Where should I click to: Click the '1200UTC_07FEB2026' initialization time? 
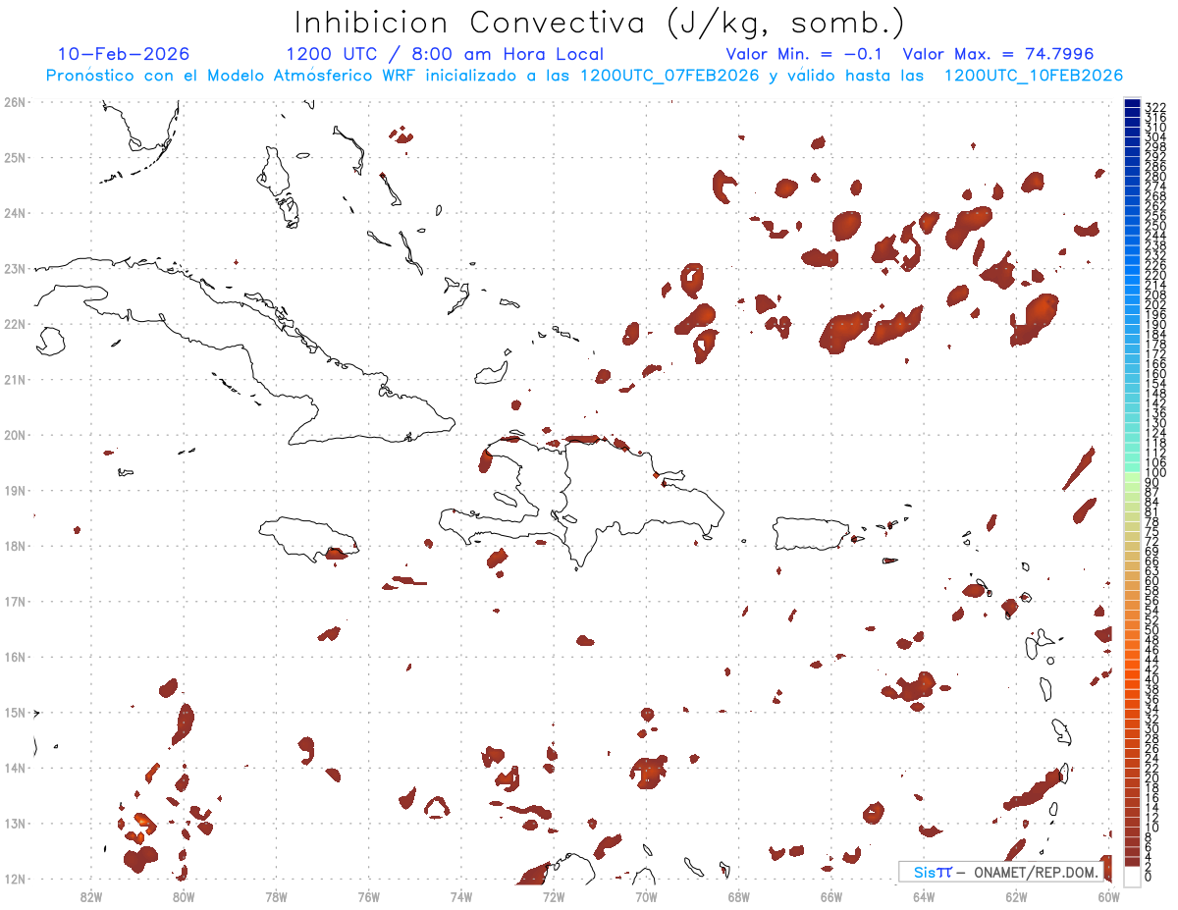pos(670,76)
